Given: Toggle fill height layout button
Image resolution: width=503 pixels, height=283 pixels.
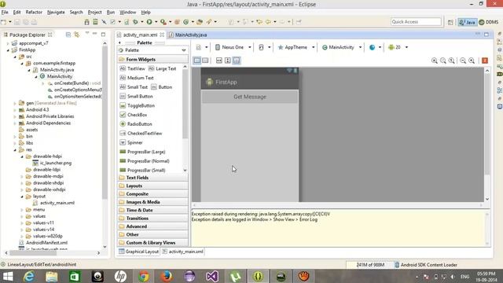Looking at the screenshot, I should (227, 61).
